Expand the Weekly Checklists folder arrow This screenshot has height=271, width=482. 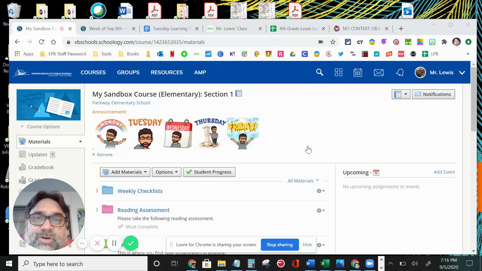97,191
